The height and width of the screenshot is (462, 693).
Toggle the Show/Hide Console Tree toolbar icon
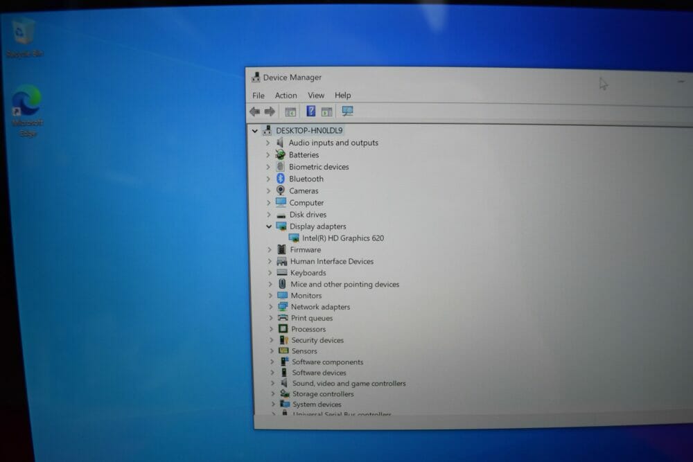[290, 112]
